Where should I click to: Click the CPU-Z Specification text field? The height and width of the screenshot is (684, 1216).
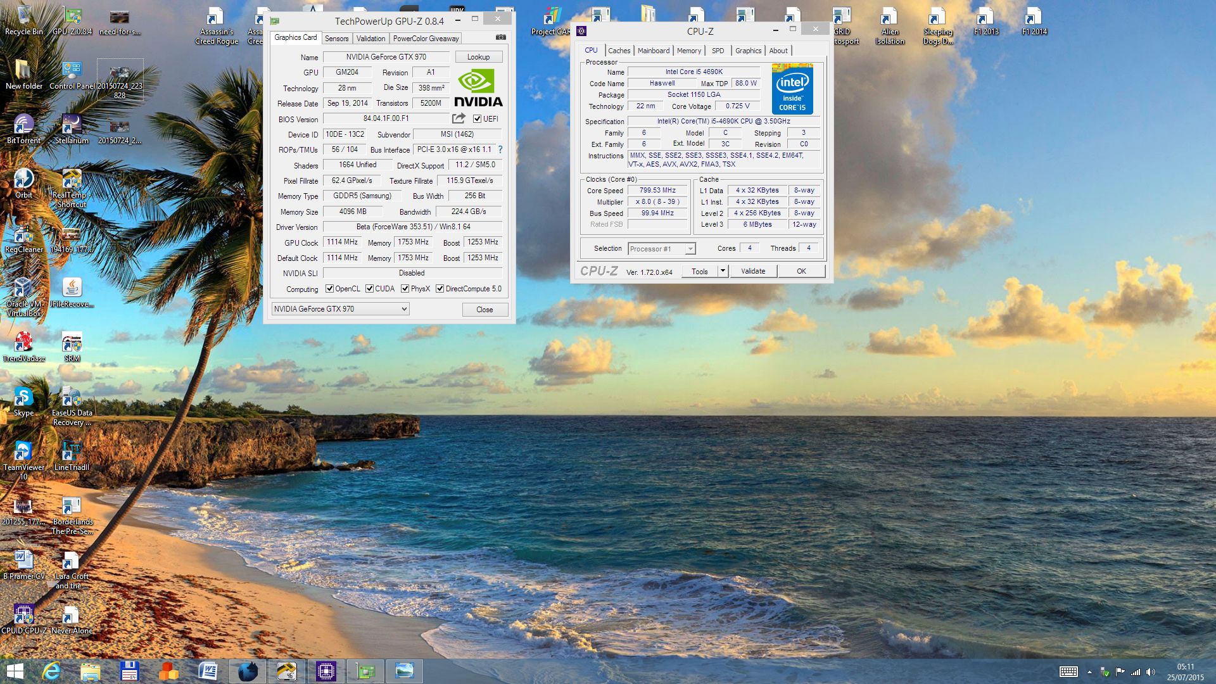[723, 121]
